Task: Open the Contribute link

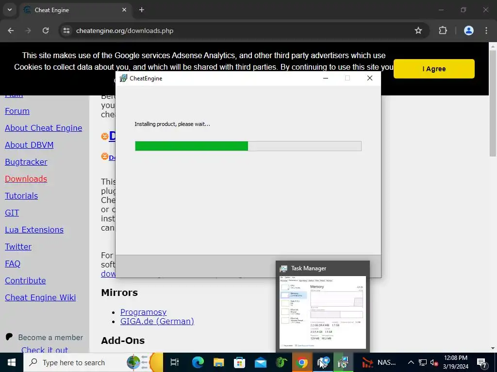Action: tap(25, 280)
